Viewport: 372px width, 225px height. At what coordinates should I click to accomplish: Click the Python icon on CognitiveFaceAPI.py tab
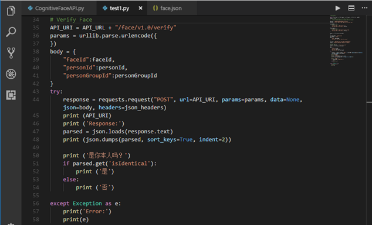tap(30, 8)
